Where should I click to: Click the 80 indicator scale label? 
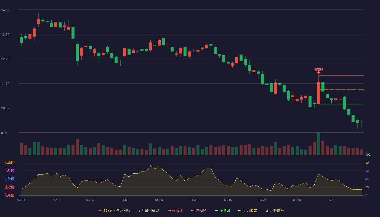click(367, 163)
